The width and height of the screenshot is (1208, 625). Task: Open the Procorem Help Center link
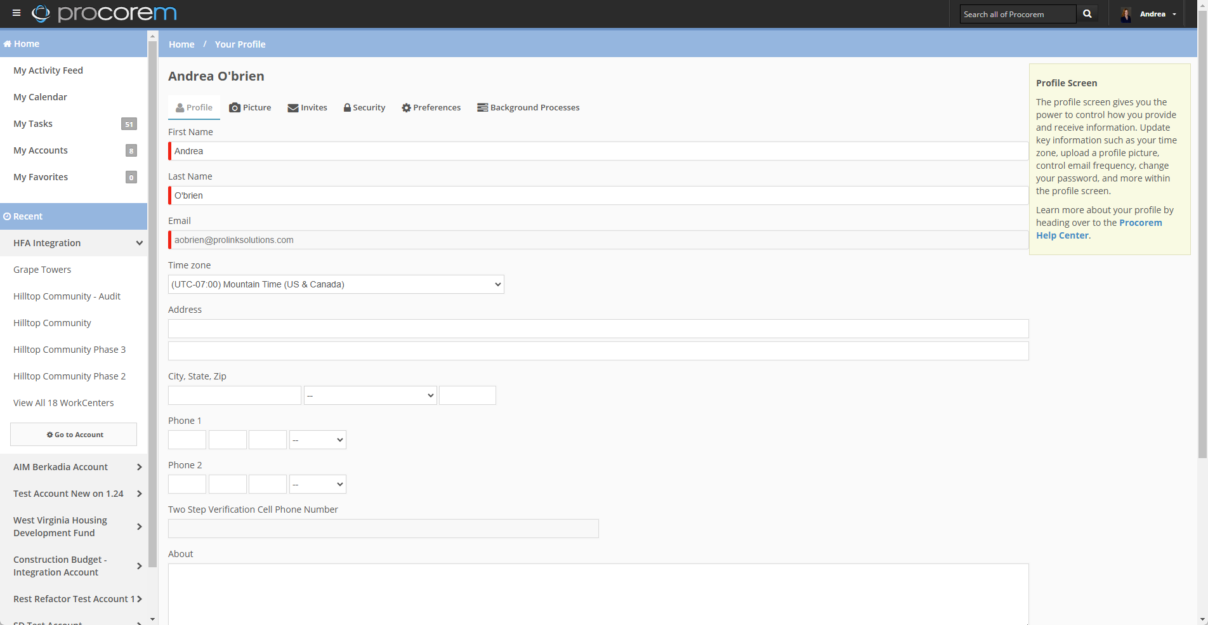click(x=1100, y=229)
